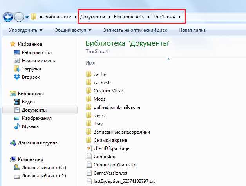Select the saves folder icon
Screen dimensions: 246x186
tap(89, 115)
